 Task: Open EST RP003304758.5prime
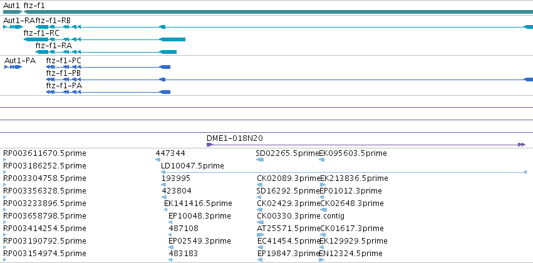(x=44, y=178)
